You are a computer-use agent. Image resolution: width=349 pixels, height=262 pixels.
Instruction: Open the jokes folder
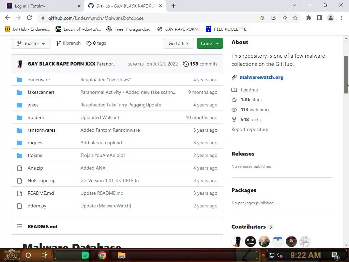(33, 105)
